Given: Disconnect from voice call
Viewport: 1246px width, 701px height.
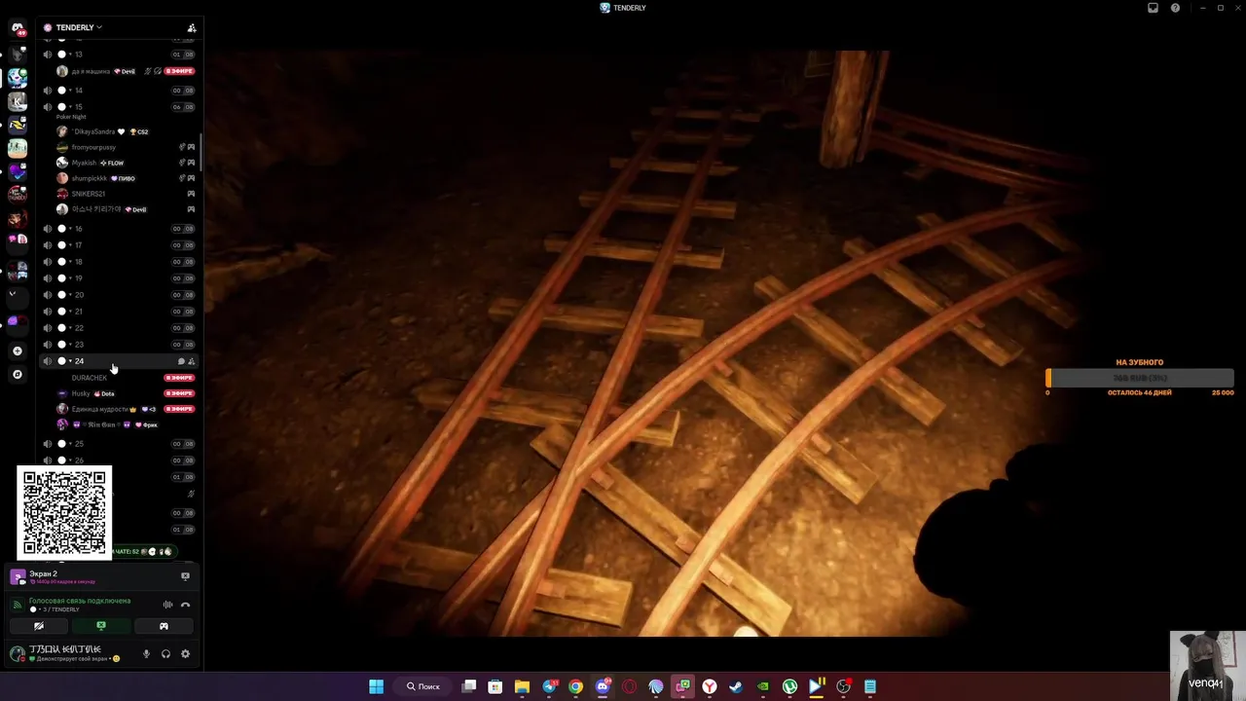Looking at the screenshot, I should coord(185,605).
